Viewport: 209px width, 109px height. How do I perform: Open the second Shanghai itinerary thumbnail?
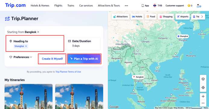79,96
